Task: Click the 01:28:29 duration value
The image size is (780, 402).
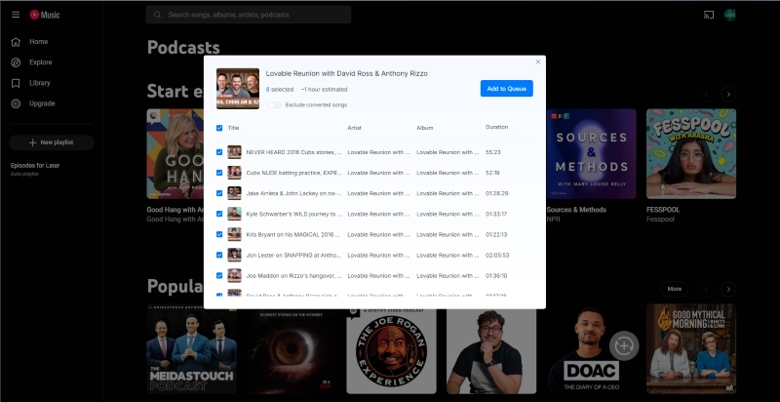Action: coord(497,193)
